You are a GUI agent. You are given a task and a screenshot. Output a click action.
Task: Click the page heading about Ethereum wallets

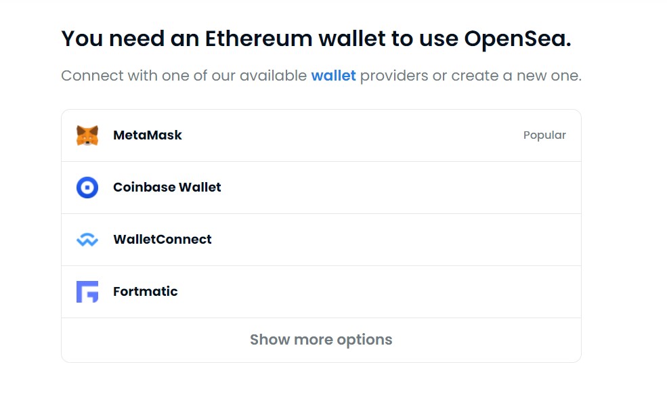316,39
